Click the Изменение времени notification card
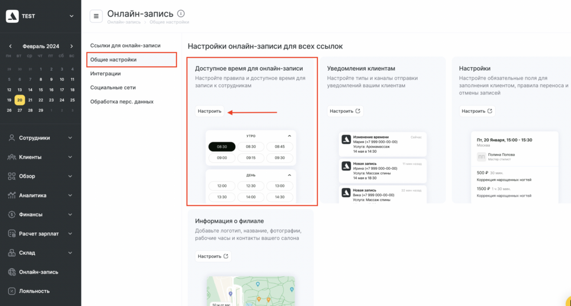This screenshot has width=571, height=306. coord(383,144)
